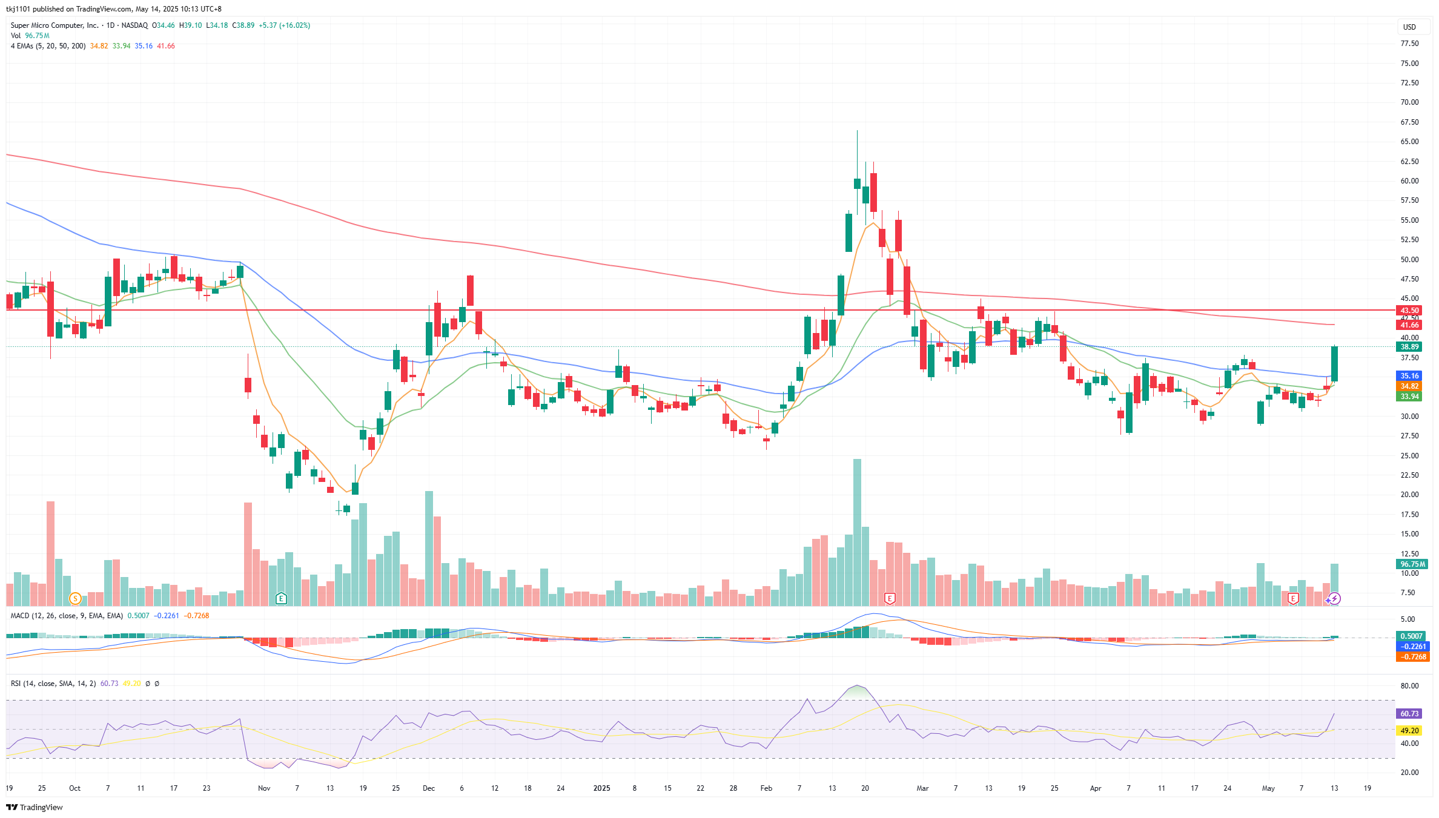Click the 2025 label on date axis
The height and width of the screenshot is (818, 1439).
point(601,788)
